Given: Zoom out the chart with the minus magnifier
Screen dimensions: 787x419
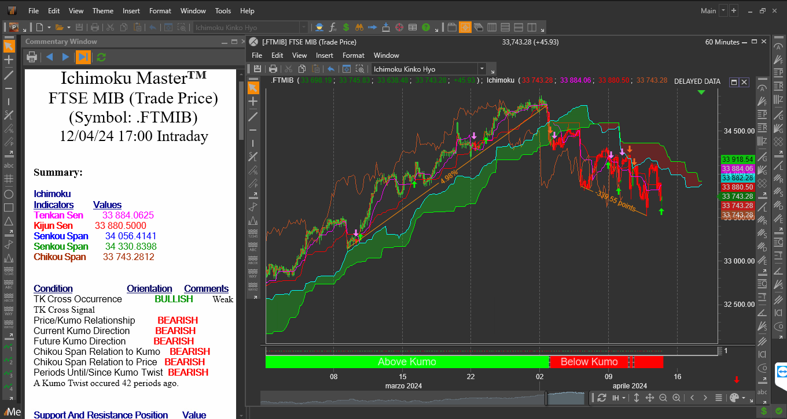Looking at the screenshot, I should 663,398.
